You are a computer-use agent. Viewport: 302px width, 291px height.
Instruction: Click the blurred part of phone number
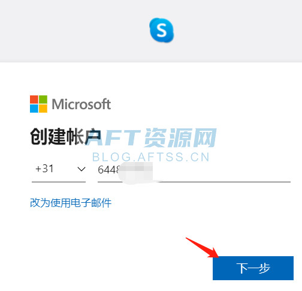pyautogui.click(x=137, y=172)
